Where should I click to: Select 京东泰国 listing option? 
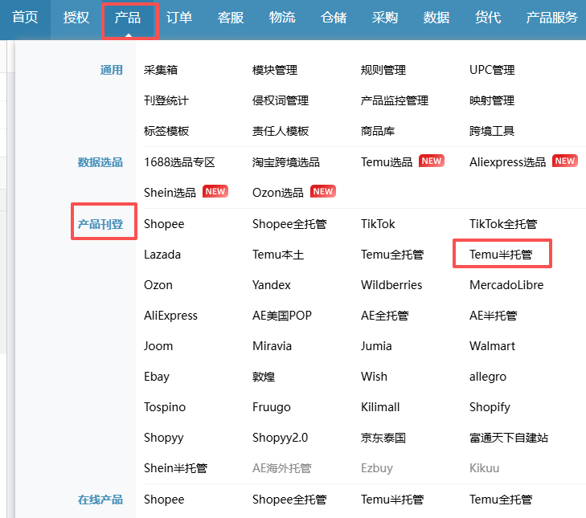click(383, 438)
